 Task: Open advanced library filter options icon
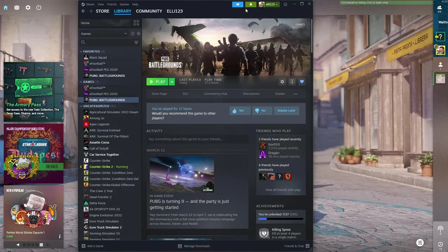coord(136,42)
